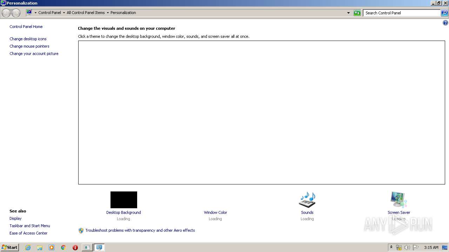Click 'Loading' text under Window Color
The image size is (449, 252).
coord(215,219)
